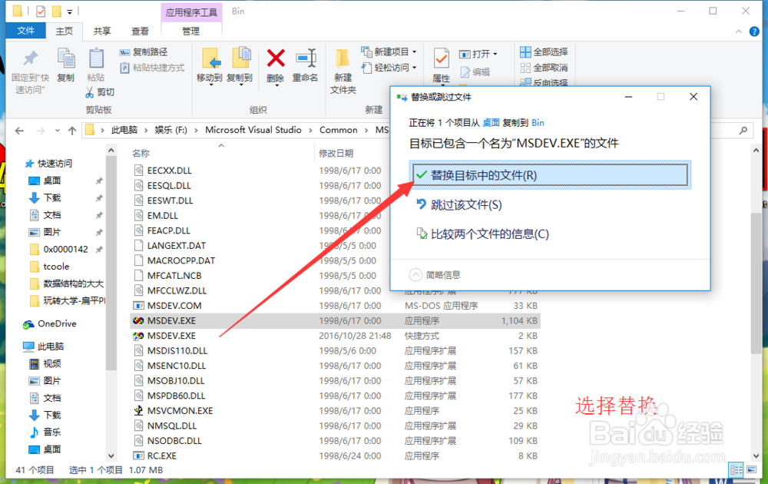Open the blue Help question icon
The height and width of the screenshot is (484, 768).
point(754,31)
